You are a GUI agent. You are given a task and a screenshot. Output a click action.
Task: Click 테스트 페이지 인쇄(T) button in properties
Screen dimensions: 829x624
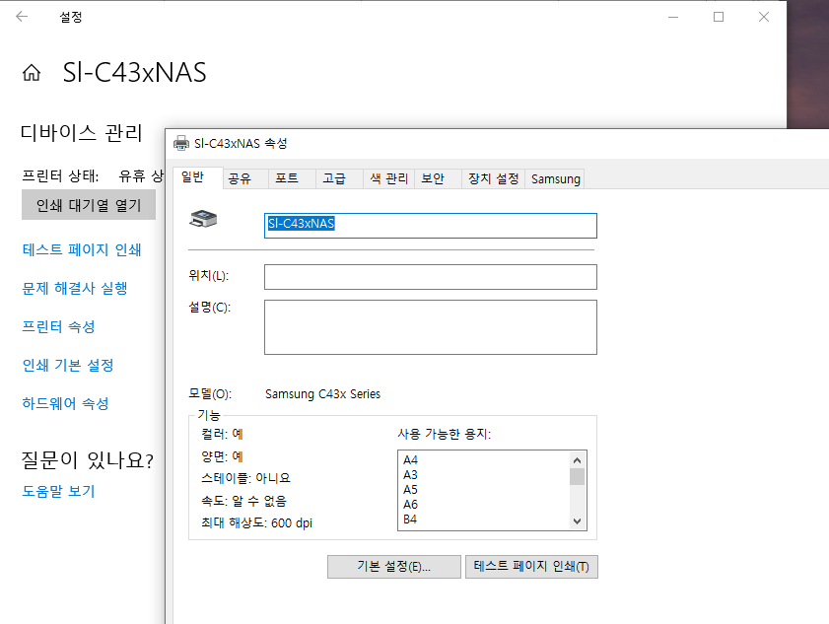tap(531, 567)
